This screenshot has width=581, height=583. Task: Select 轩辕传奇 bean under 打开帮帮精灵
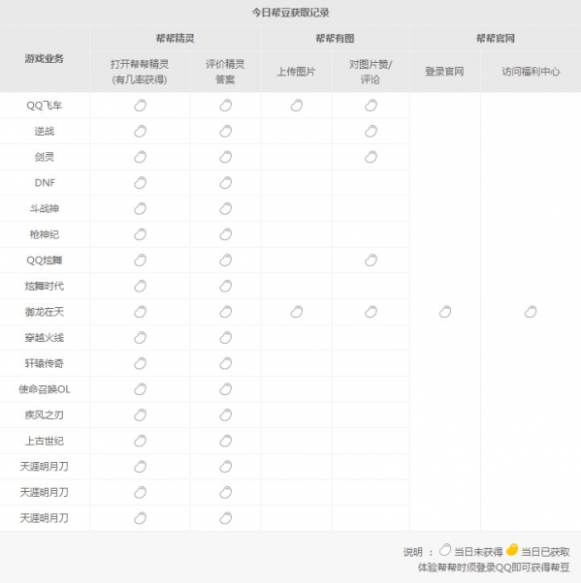click(140, 363)
